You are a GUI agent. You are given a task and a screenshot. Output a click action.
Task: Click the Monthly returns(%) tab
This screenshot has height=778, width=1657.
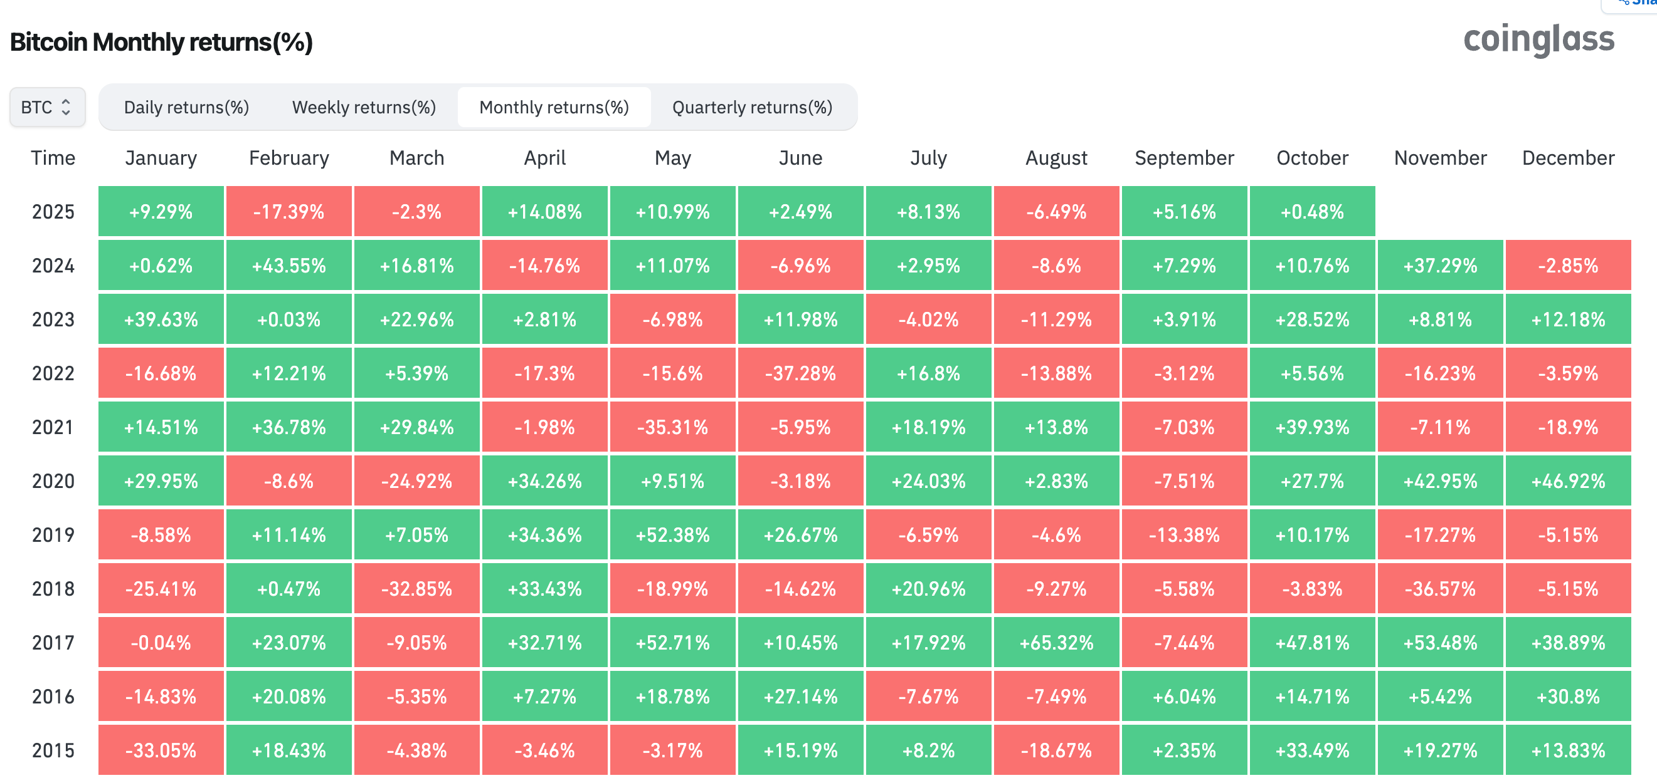pyautogui.click(x=554, y=107)
